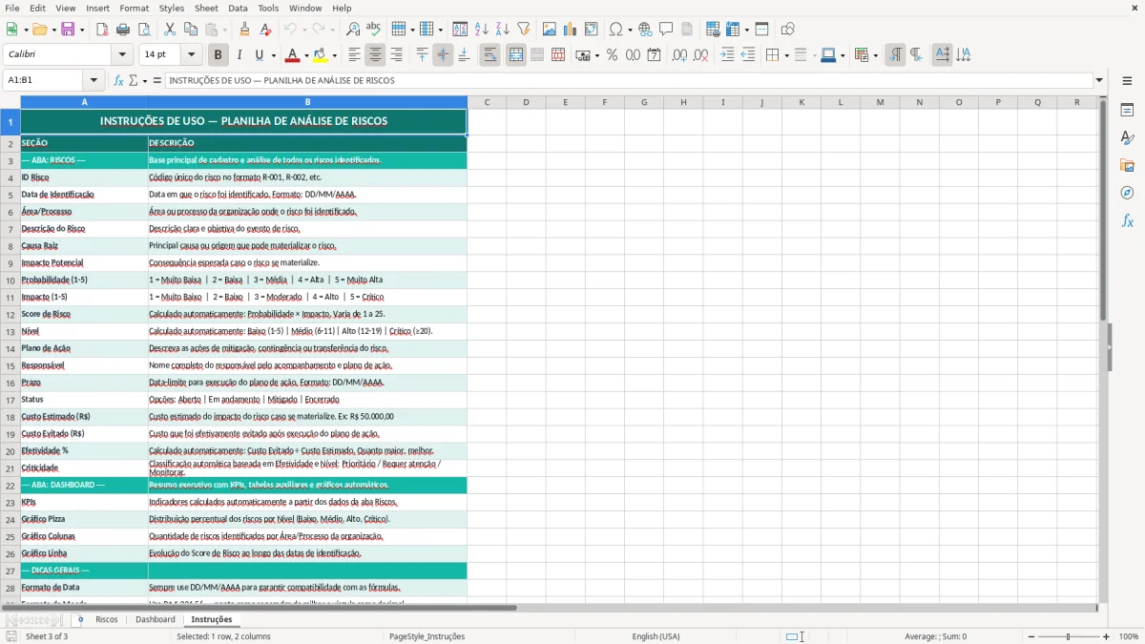Open Font Color dropdown arrow
Viewport: 1145px width, 644px height.
(x=307, y=55)
